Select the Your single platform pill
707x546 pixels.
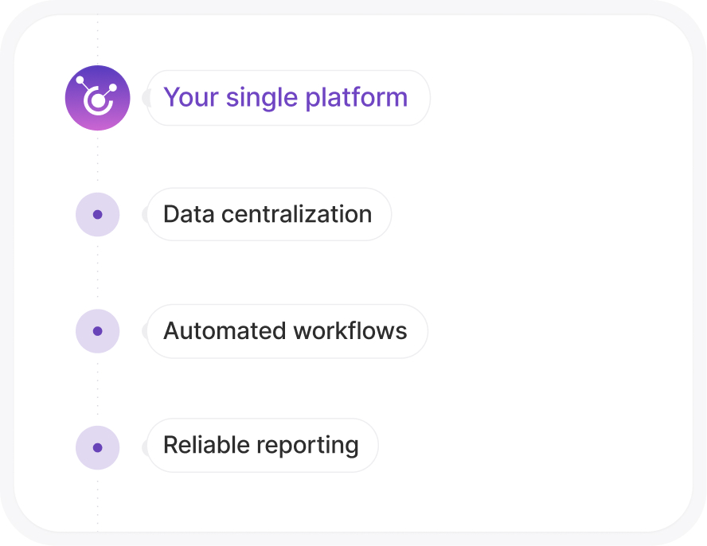[288, 98]
